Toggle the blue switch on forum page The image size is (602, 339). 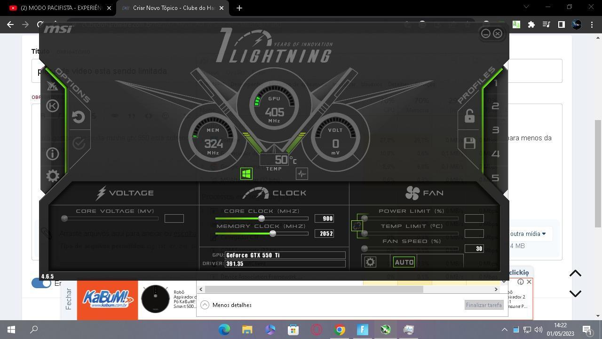41,283
